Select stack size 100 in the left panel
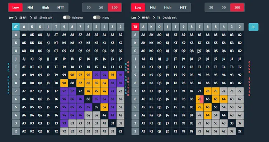 [115, 8]
